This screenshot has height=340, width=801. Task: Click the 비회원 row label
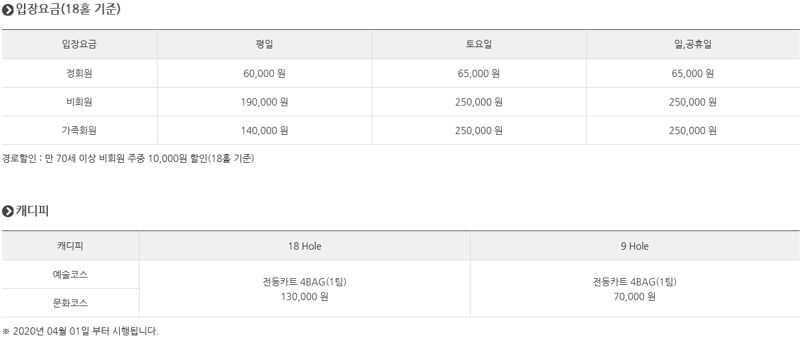coord(79,102)
